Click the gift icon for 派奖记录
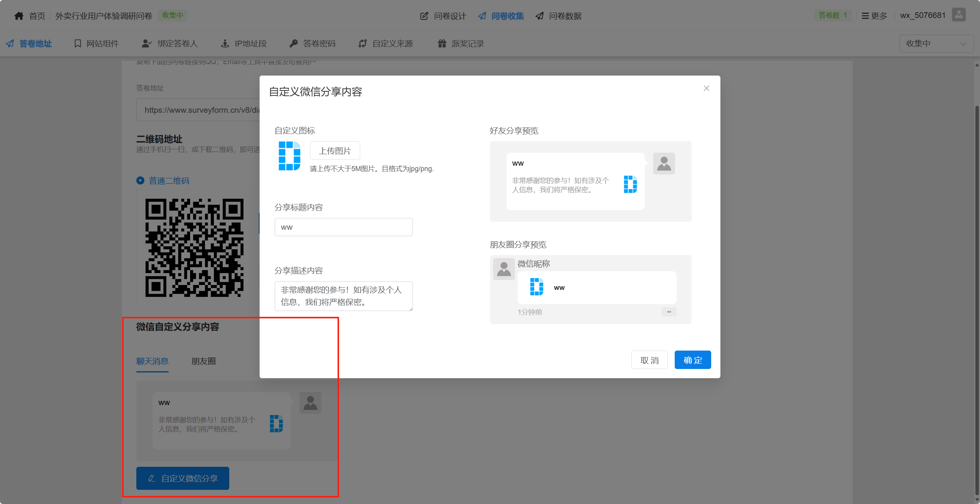This screenshot has width=980, height=504. coord(442,43)
